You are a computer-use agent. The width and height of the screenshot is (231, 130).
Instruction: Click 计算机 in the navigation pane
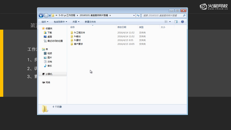(49, 74)
